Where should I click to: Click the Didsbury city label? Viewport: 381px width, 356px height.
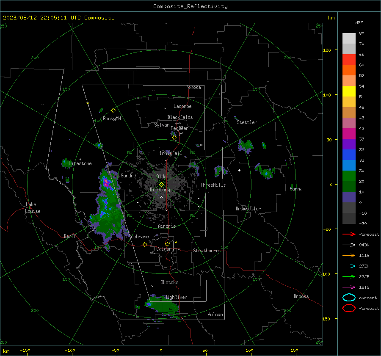pos(160,190)
